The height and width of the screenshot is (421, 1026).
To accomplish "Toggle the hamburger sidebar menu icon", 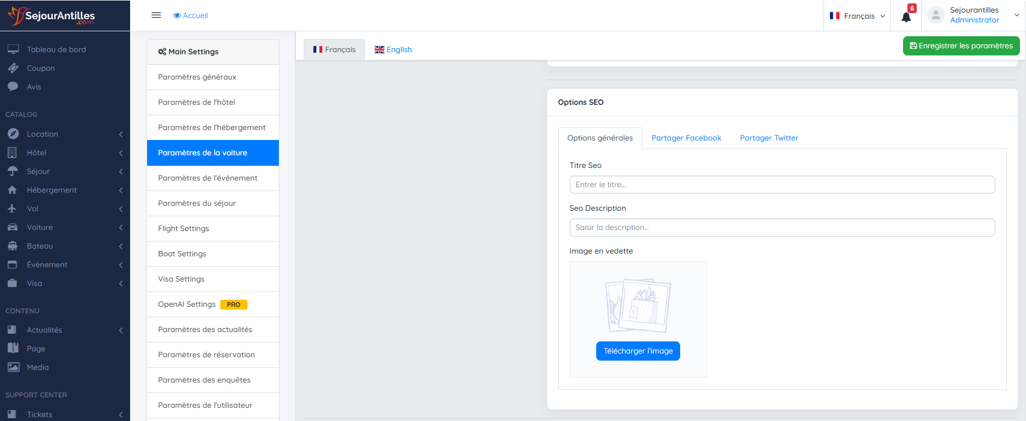I will click(x=156, y=15).
